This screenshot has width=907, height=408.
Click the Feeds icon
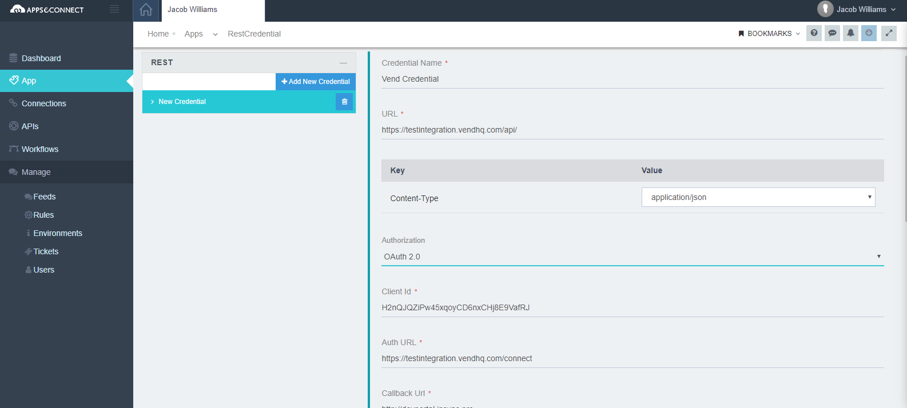pyautogui.click(x=28, y=197)
